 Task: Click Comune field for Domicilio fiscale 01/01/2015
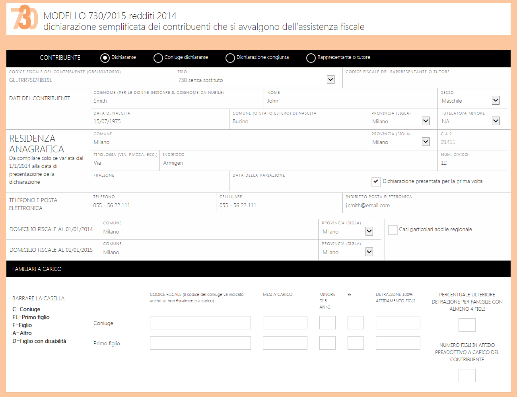[x=209, y=252]
